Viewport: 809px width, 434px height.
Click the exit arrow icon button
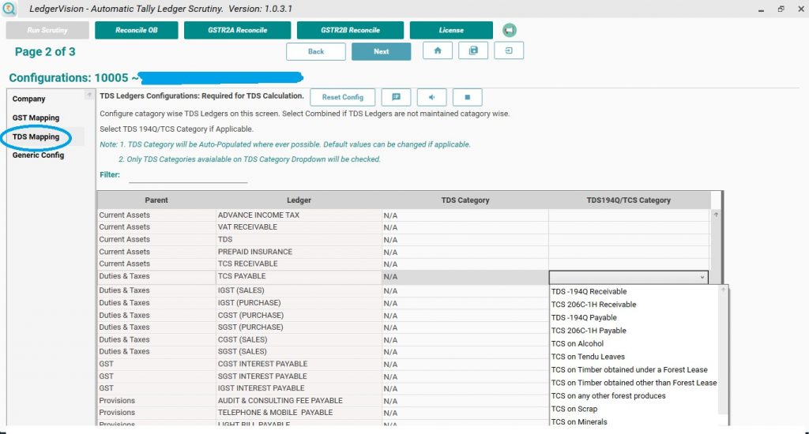point(509,51)
